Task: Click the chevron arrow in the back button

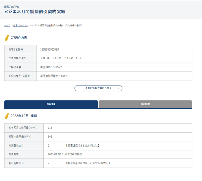Action: point(118,88)
